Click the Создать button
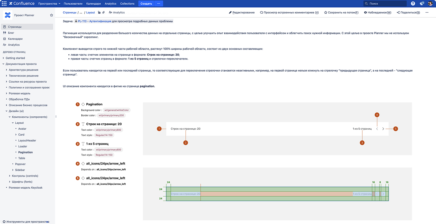436x224 pixels. pyautogui.click(x=146, y=3)
